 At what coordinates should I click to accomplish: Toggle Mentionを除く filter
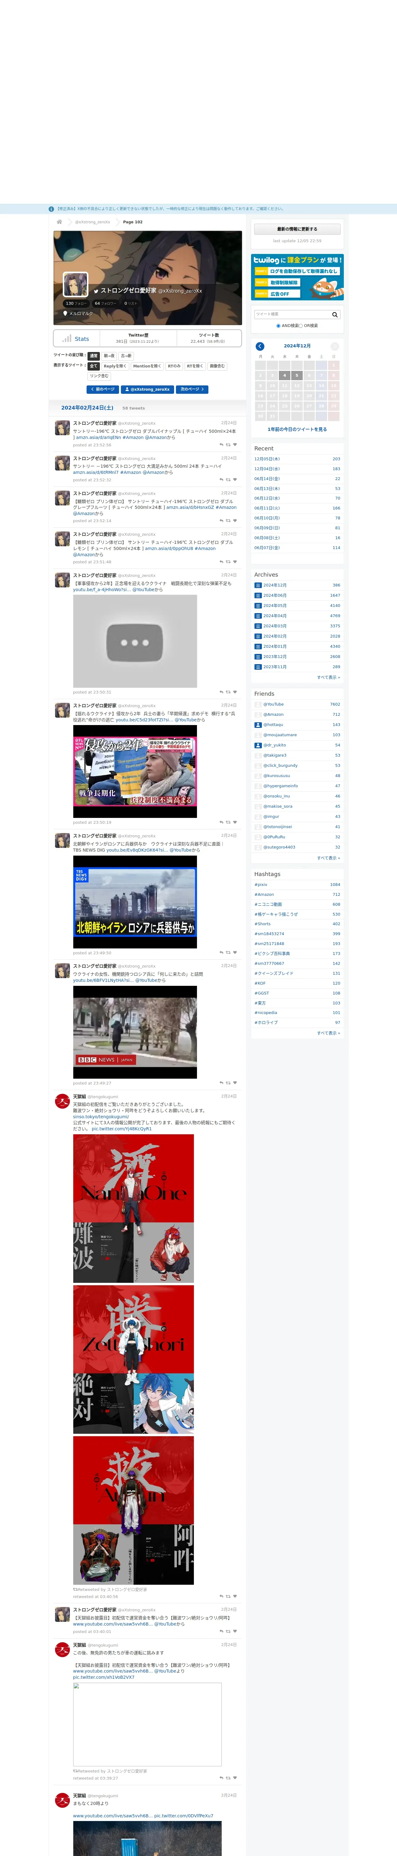tap(147, 366)
